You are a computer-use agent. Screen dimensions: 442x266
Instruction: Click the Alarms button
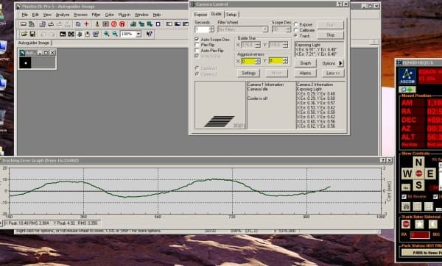point(305,73)
